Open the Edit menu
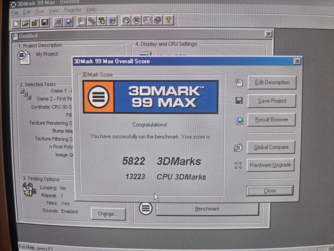This screenshot has height=251, width=334. tap(27, 12)
